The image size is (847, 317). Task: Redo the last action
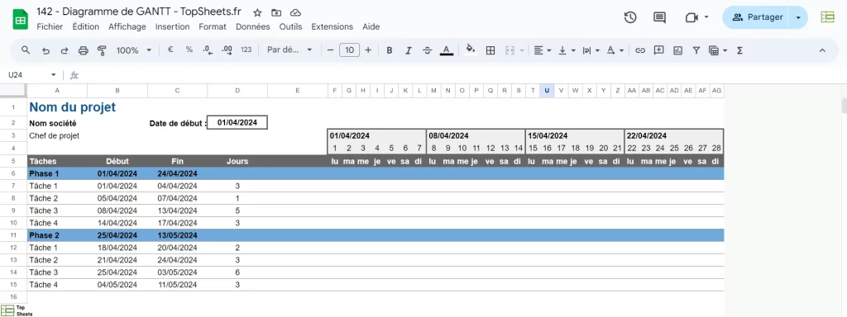click(x=65, y=50)
